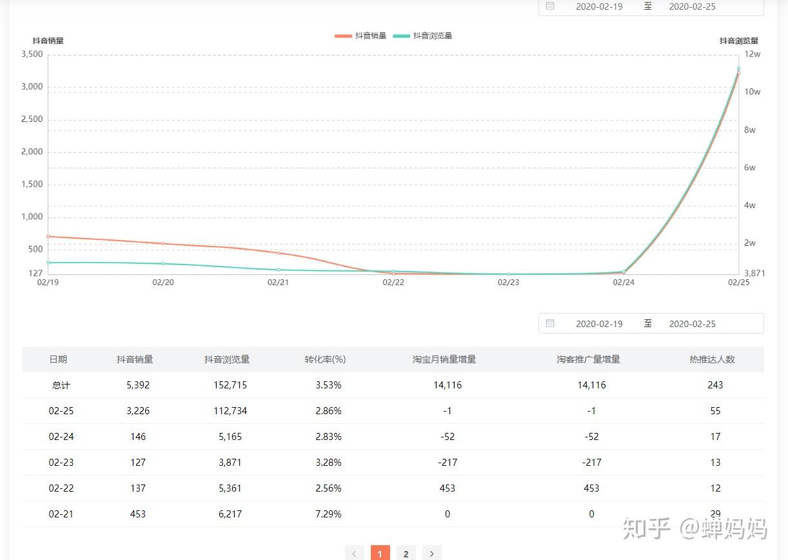Image resolution: width=788 pixels, height=560 pixels.
Task: Open the start date 2020-02-19 in the top date picker
Action: pos(599,6)
